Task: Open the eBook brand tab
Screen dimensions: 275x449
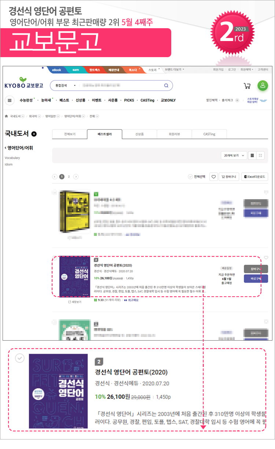Action: click(56, 70)
